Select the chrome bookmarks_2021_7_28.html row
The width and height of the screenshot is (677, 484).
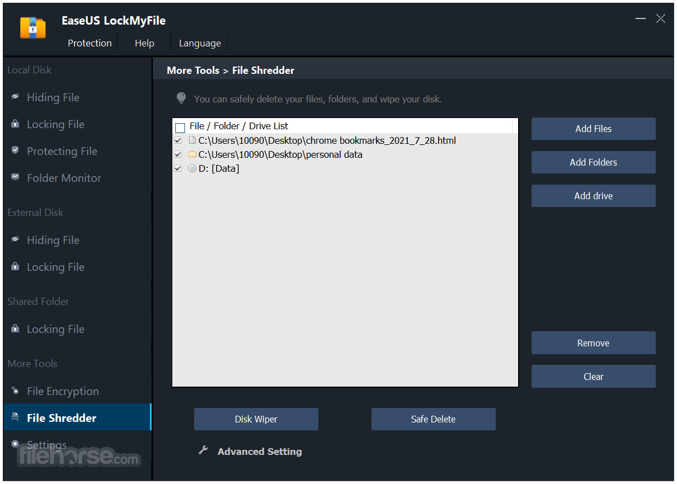(345, 140)
